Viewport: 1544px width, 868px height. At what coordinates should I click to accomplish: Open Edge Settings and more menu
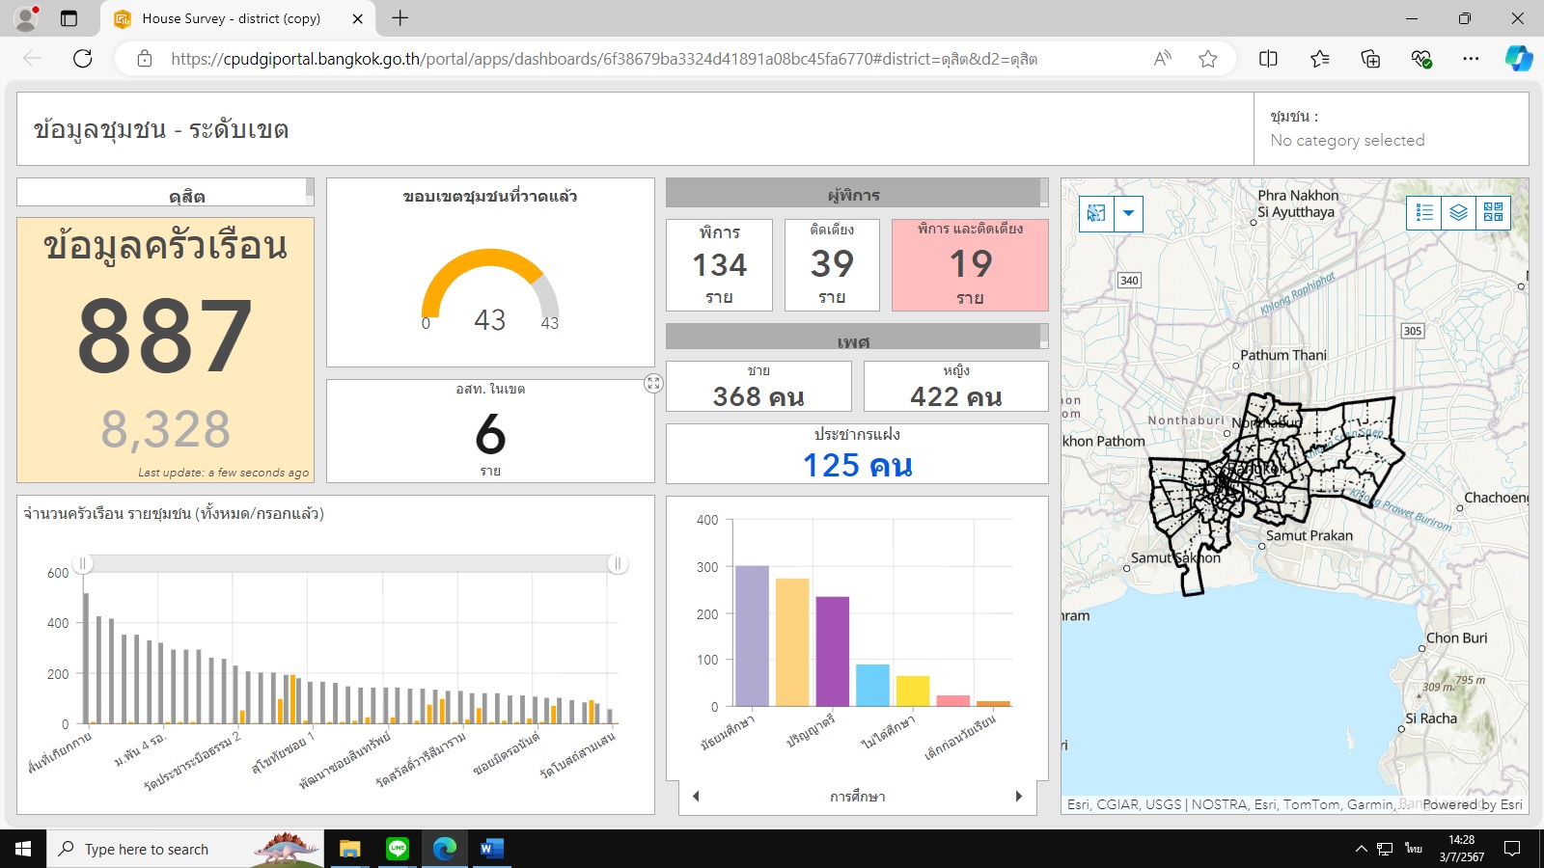(1471, 59)
